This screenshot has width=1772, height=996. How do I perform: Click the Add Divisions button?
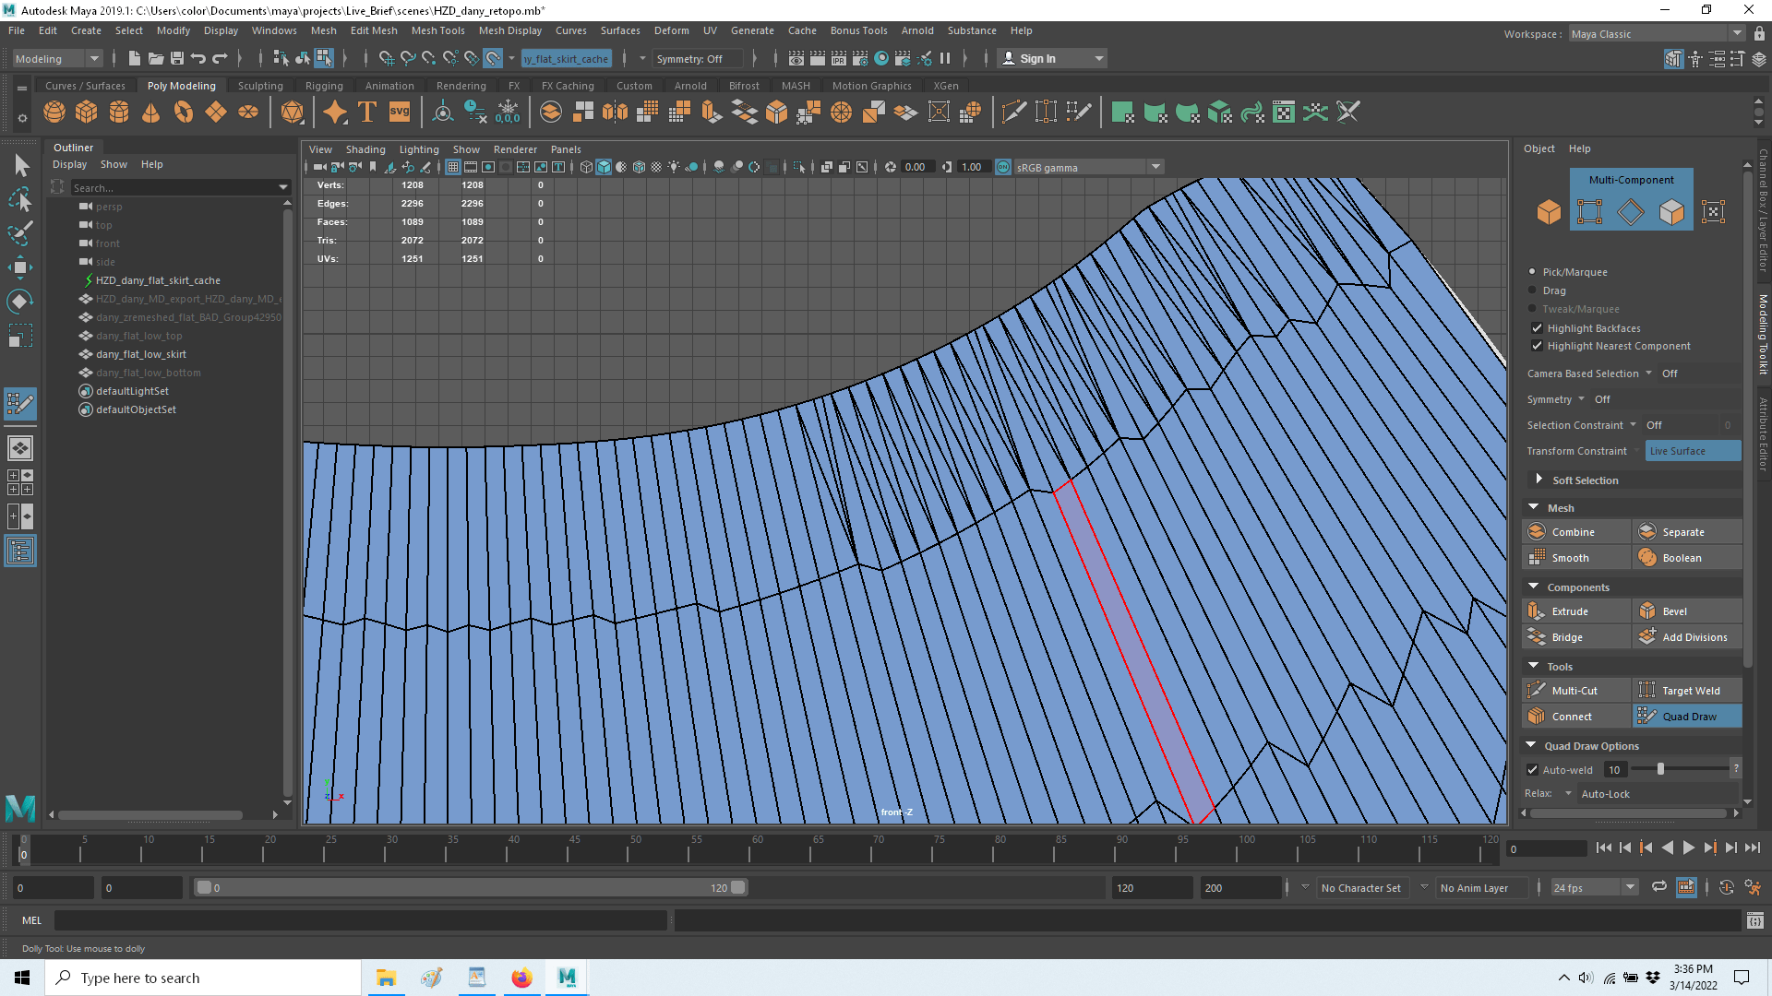[x=1694, y=637]
